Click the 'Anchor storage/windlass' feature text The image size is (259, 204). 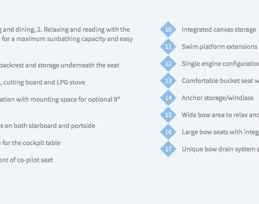(x=218, y=98)
